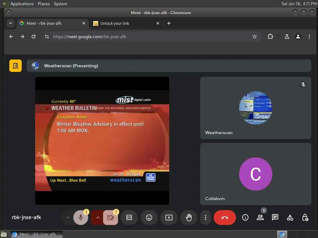The image size is (318, 238).
Task: Click the Weatherscan (Presenting) banner
Action: (x=169, y=66)
